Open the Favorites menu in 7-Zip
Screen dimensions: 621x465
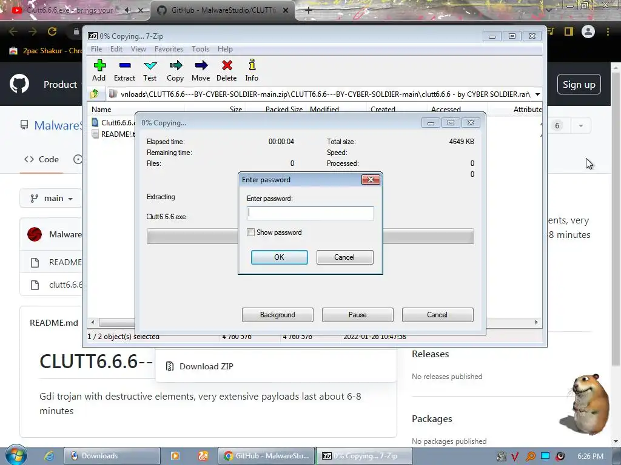(x=169, y=49)
